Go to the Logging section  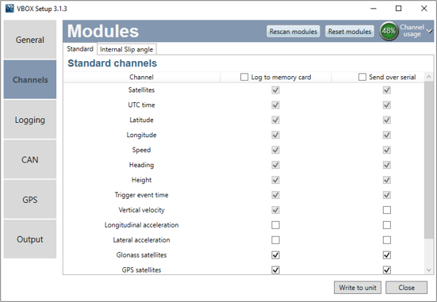tap(30, 120)
